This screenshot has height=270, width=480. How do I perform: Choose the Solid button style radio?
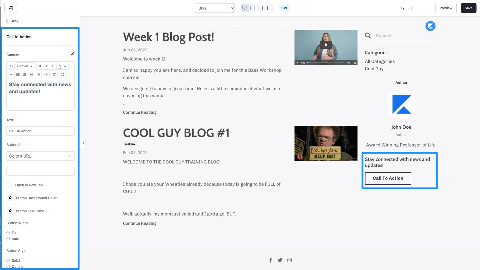8,260
